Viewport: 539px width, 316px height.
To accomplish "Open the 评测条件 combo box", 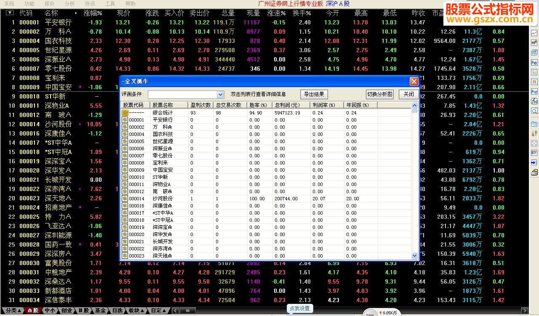I will click(186, 94).
